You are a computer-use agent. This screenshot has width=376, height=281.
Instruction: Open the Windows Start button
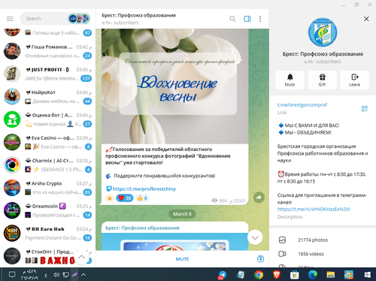coord(368,275)
